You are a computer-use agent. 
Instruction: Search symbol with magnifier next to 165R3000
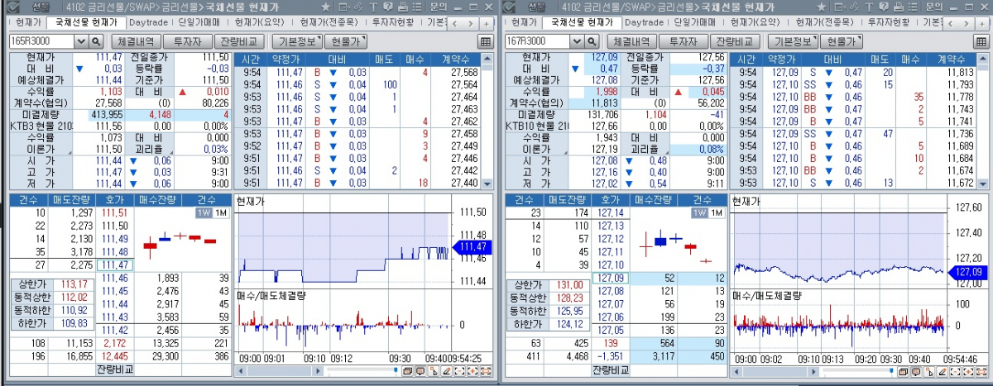tap(95, 41)
